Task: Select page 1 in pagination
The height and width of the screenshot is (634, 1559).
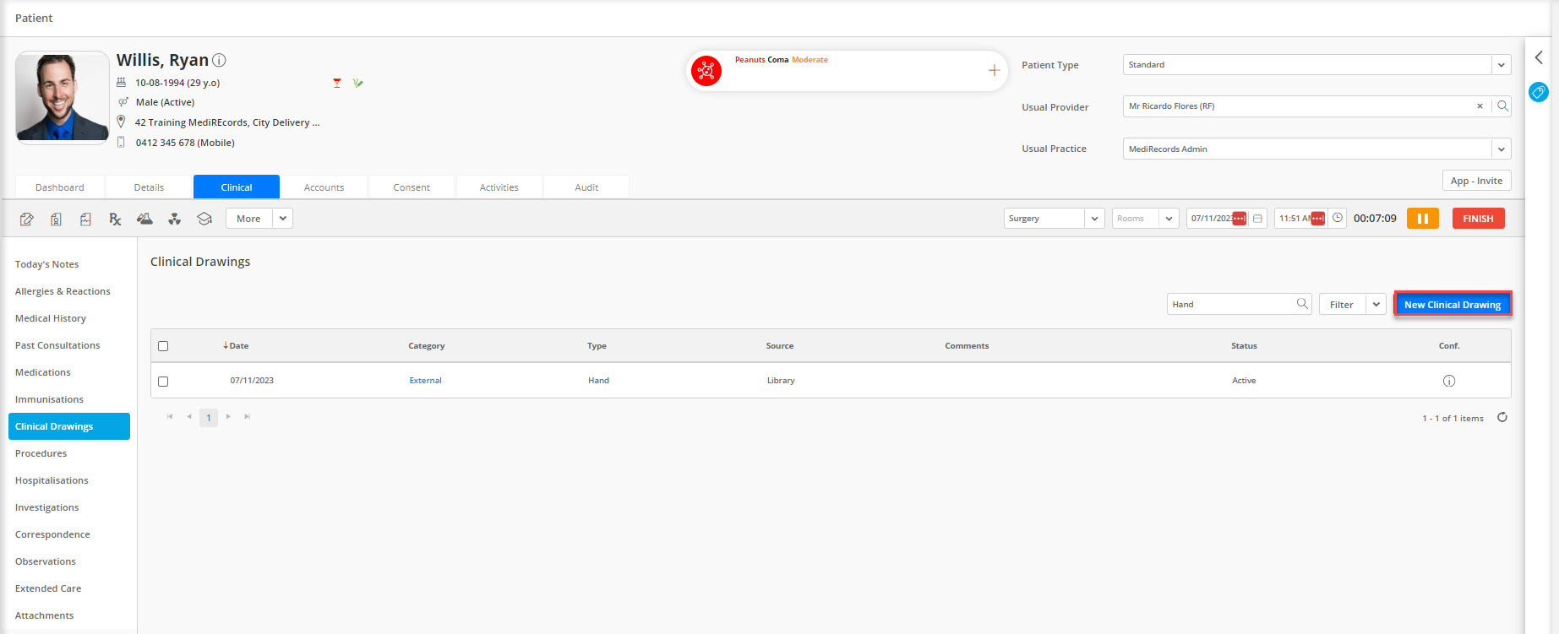Action: [x=209, y=417]
